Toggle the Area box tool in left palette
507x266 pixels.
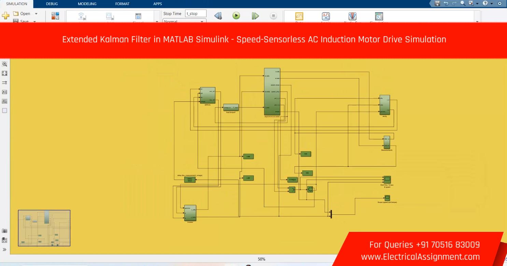point(5,110)
